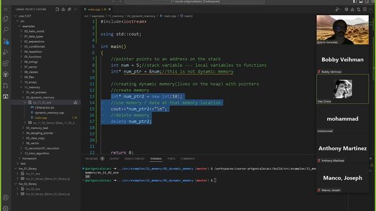Screen dimensions: 376x211
Task: Collapse the hw_01_library node
Action: coord(16,169)
